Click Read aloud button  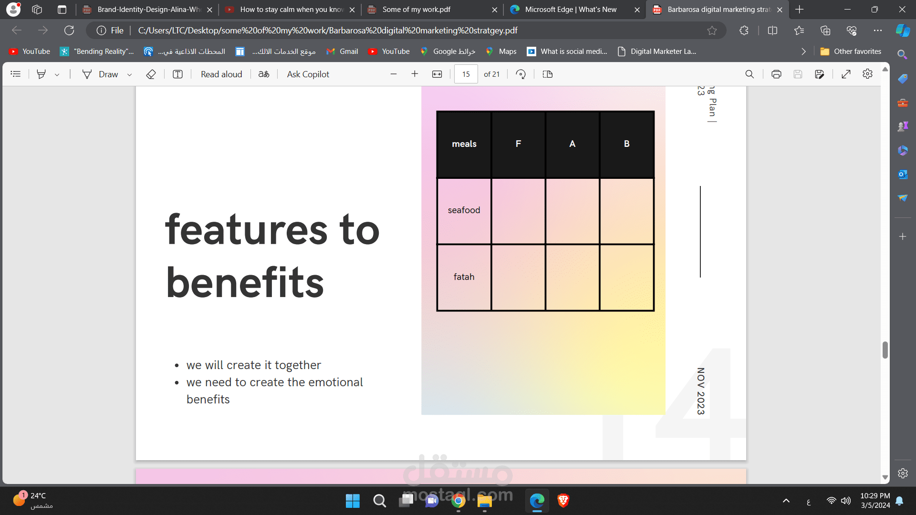click(221, 74)
